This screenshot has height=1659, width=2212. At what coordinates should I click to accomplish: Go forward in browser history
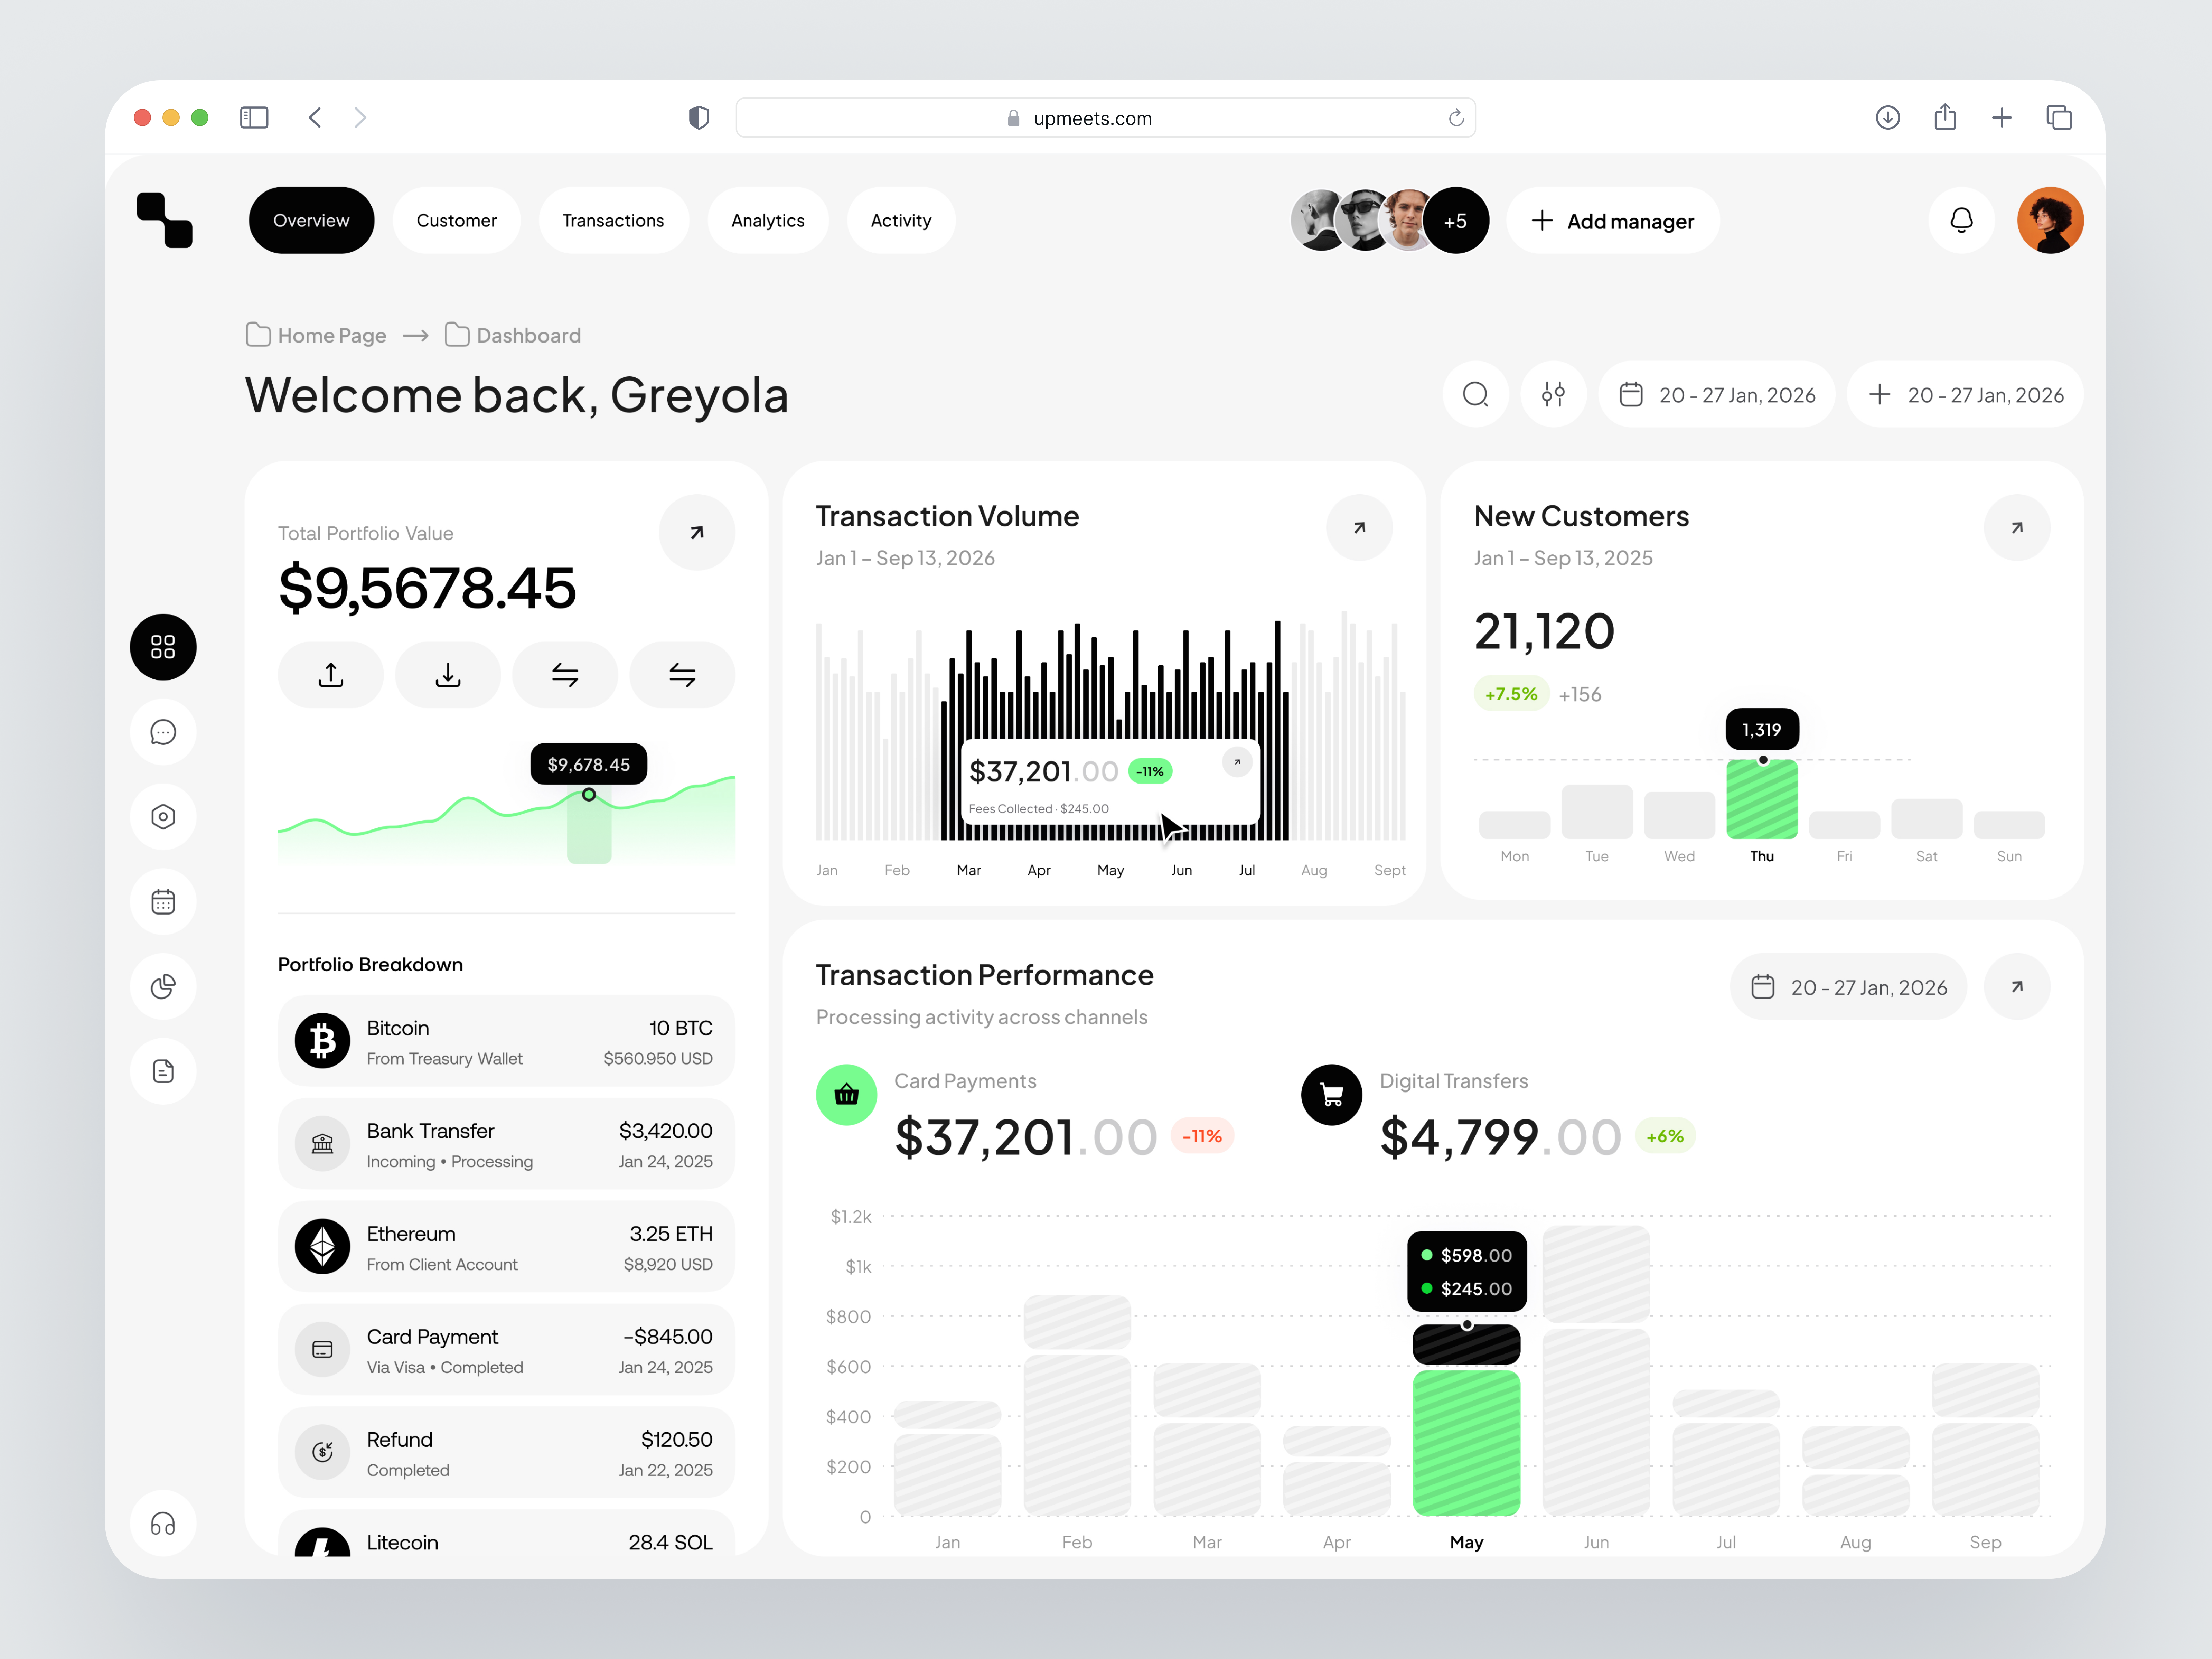pyautogui.click(x=360, y=118)
